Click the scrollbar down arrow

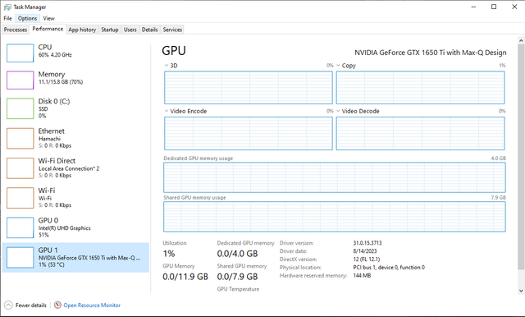click(x=521, y=291)
